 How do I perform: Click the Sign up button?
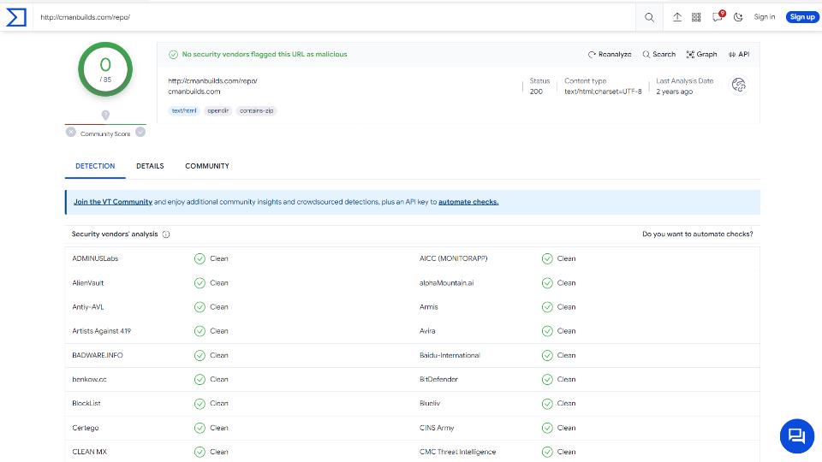802,17
